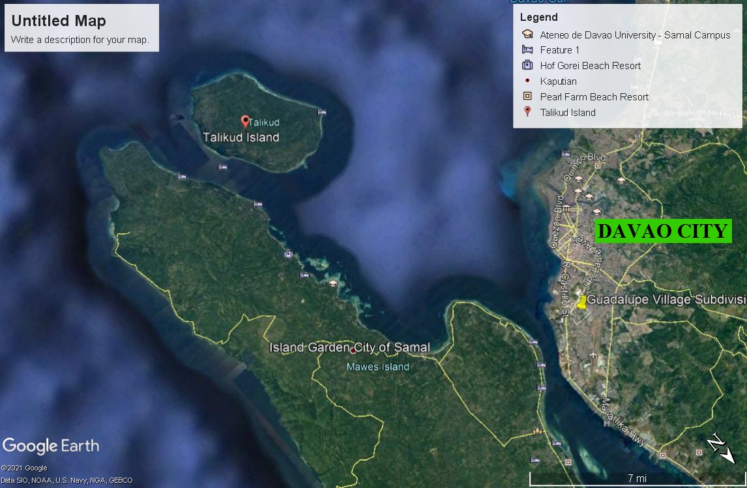Click the luggage placemark on Samal's coast

click(288, 253)
